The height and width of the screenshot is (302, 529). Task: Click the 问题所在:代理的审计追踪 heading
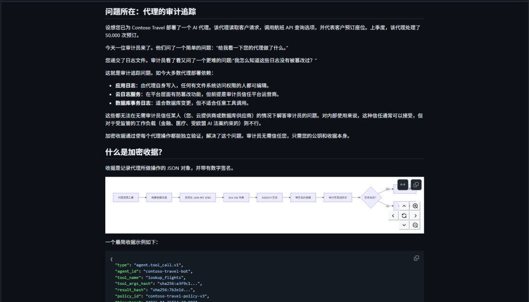click(x=150, y=12)
